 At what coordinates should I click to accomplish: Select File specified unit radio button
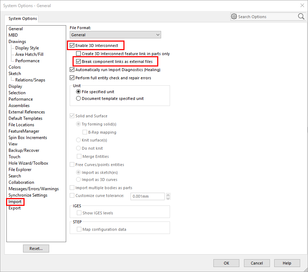[78, 92]
